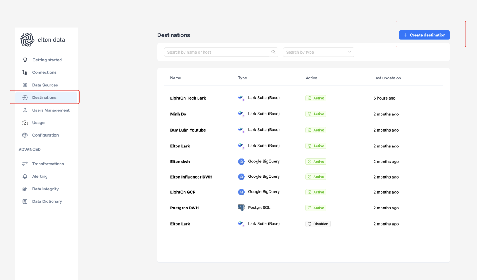The image size is (477, 280).
Task: Click BigQuery icon in LightOn GCP row
Action: point(241,192)
